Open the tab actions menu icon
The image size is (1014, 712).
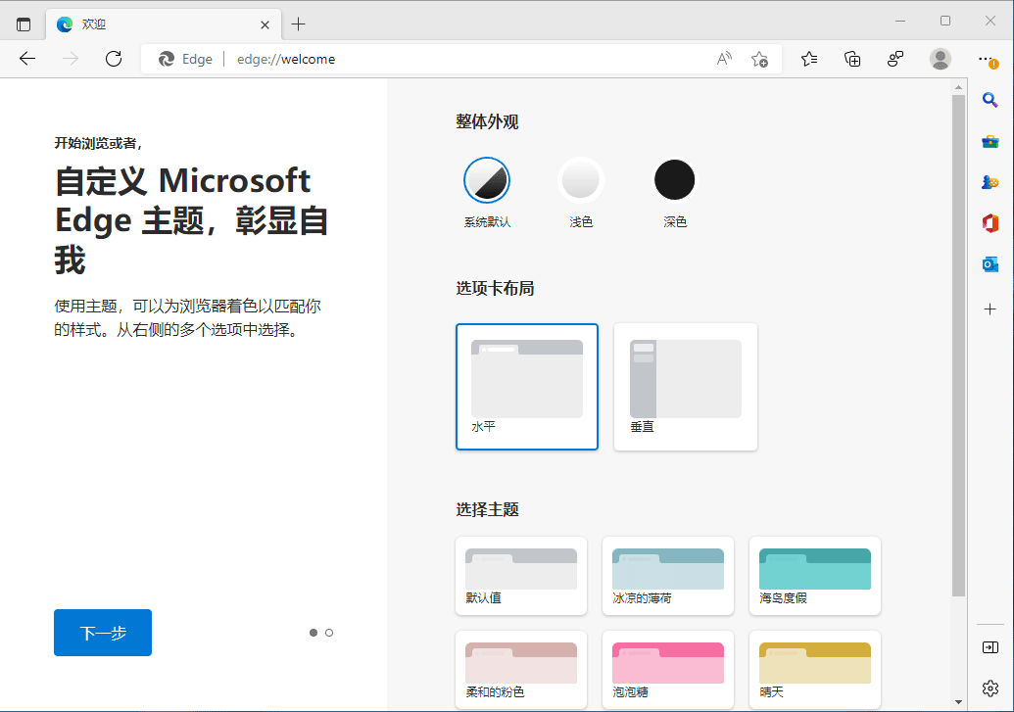pos(24,24)
